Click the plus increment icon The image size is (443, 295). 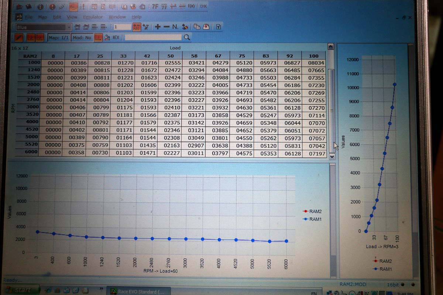click(x=158, y=27)
